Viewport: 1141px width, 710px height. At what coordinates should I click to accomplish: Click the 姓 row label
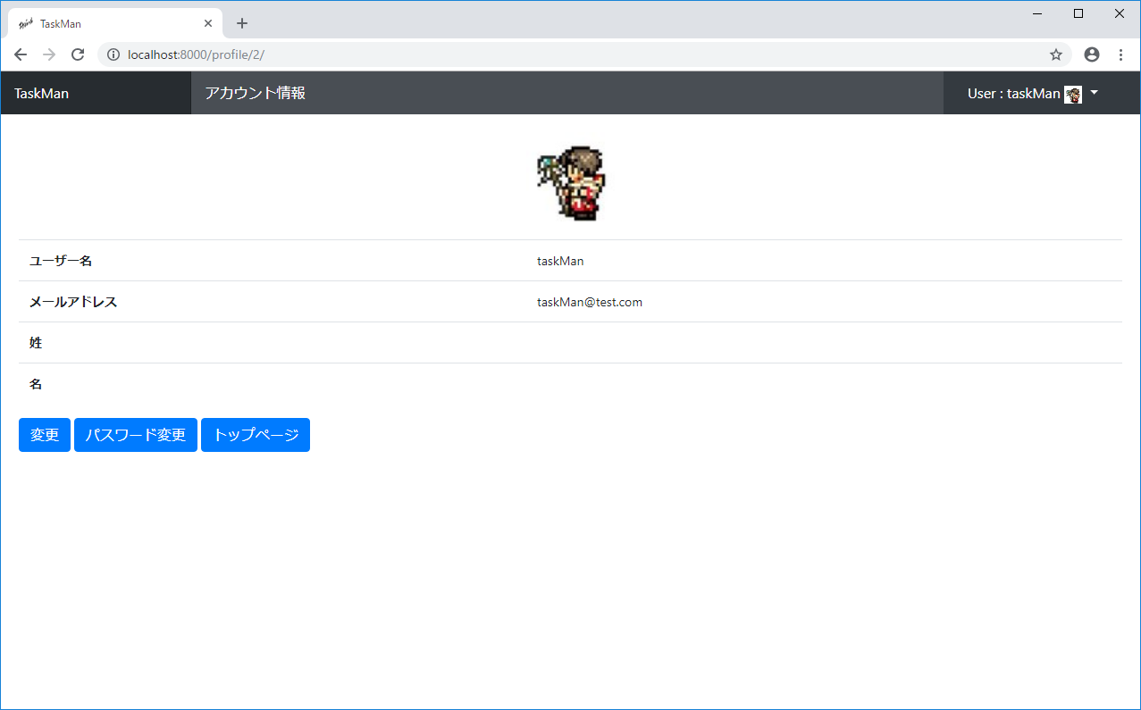click(x=36, y=343)
